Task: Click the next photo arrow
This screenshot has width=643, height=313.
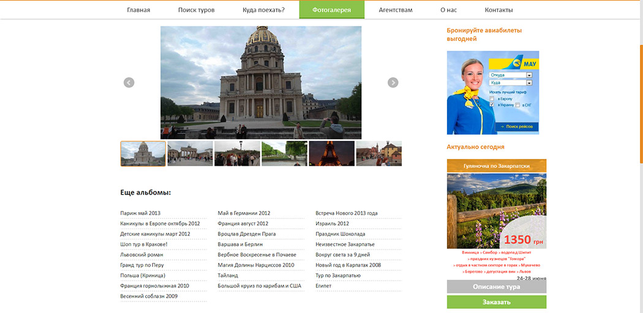Action: [x=393, y=83]
